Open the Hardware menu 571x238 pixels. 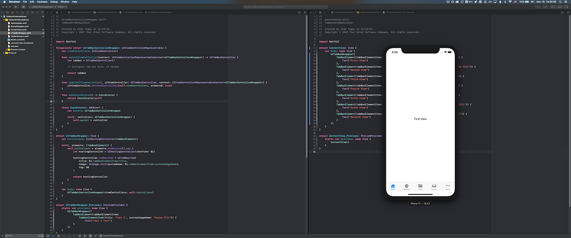pyautogui.click(x=42, y=2)
